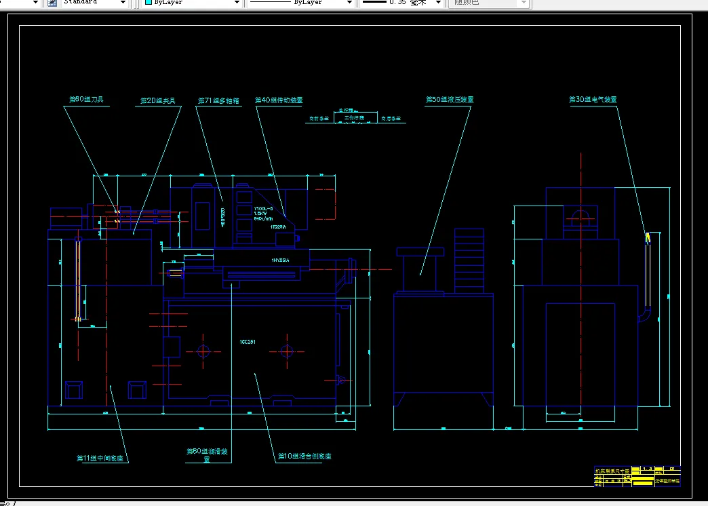Select the 第30组电气装置 label

(x=593, y=100)
